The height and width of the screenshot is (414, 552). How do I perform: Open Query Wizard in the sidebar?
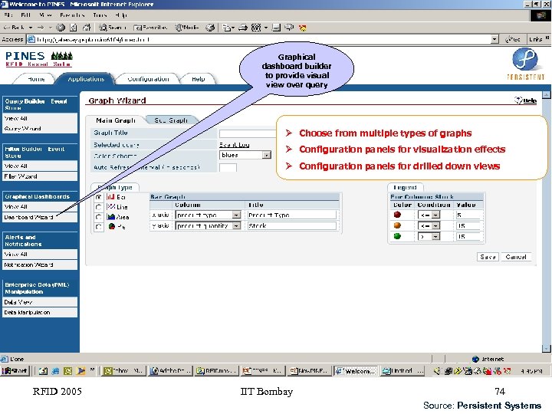40,129
